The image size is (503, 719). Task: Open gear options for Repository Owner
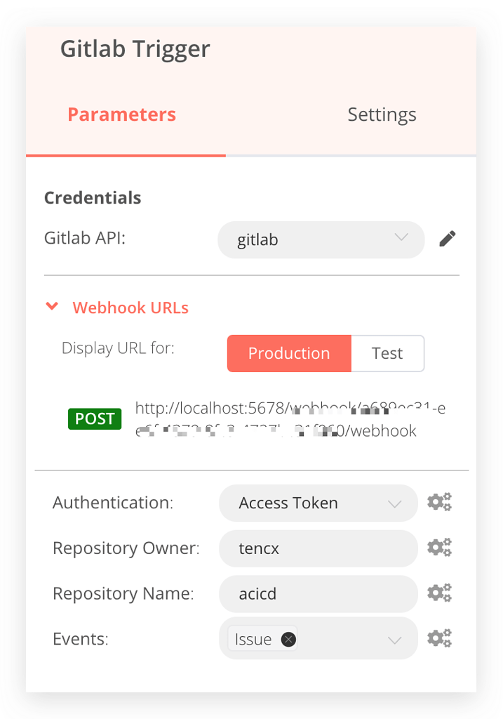pyautogui.click(x=439, y=548)
